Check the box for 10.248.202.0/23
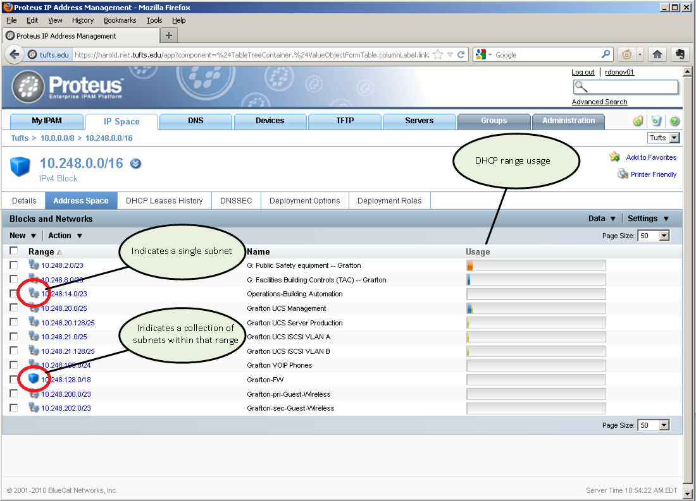696x501 pixels. [x=14, y=408]
